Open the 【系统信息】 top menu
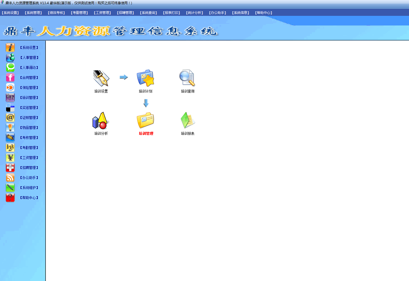409x281 pixels. click(241, 13)
